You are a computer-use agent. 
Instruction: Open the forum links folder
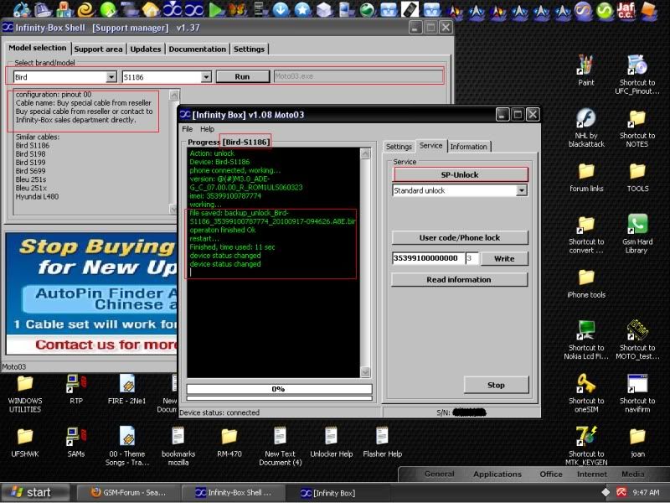coord(585,177)
